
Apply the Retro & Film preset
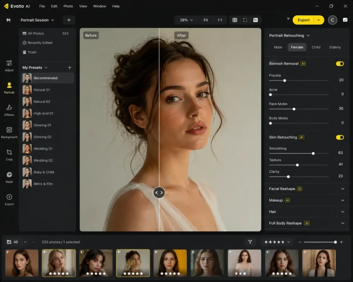(x=48, y=184)
